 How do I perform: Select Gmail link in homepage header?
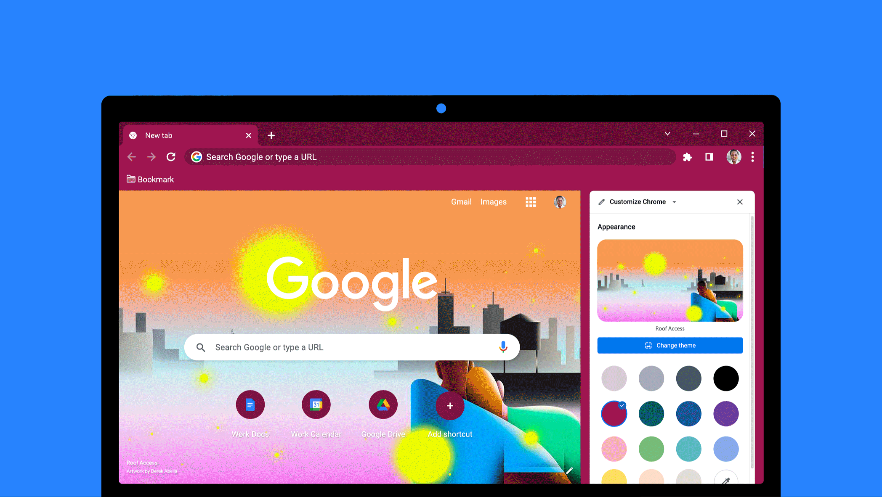(x=461, y=201)
